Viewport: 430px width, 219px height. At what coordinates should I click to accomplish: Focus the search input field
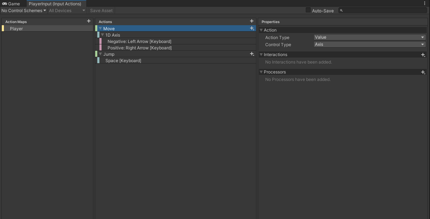pyautogui.click(x=383, y=11)
